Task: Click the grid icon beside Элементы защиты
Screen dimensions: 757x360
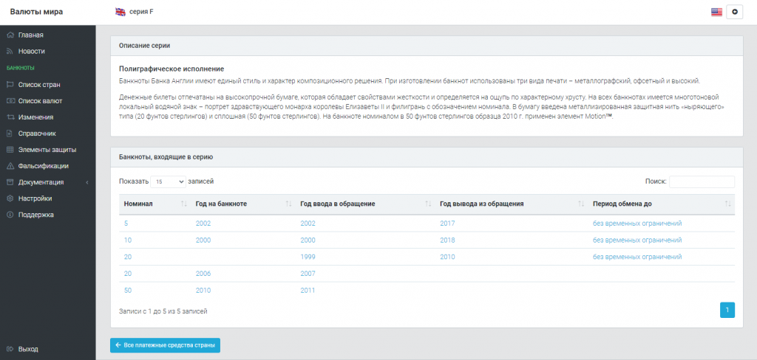Action: (10, 150)
